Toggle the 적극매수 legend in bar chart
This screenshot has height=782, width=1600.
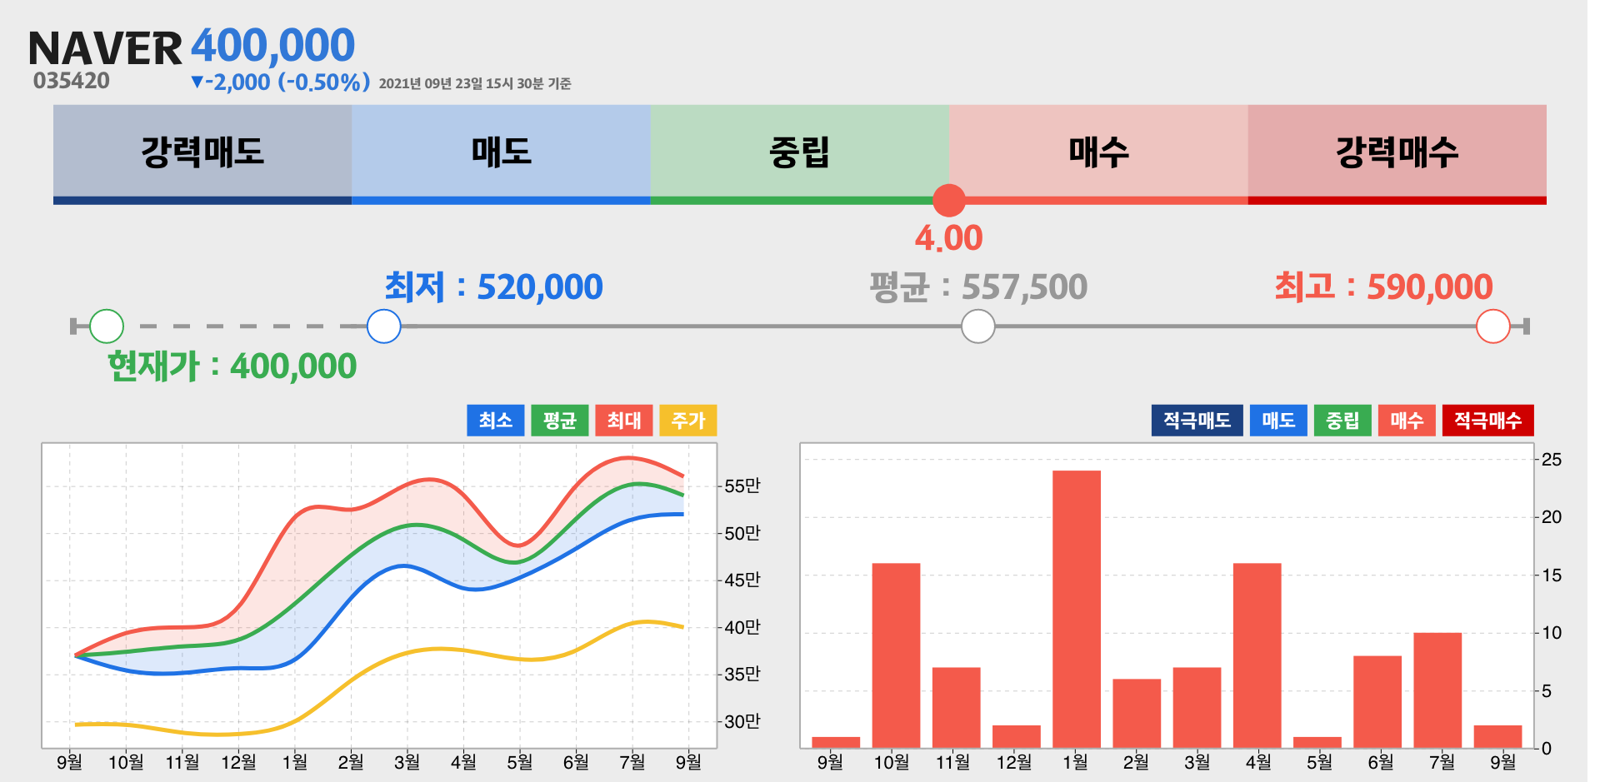click(x=1488, y=421)
